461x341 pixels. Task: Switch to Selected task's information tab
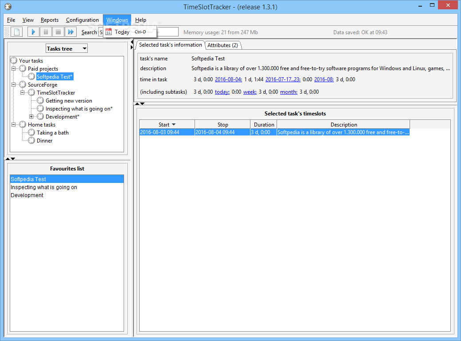170,45
